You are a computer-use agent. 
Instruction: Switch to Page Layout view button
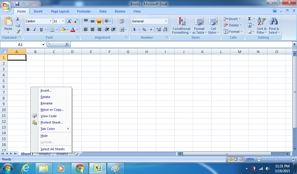(236, 159)
